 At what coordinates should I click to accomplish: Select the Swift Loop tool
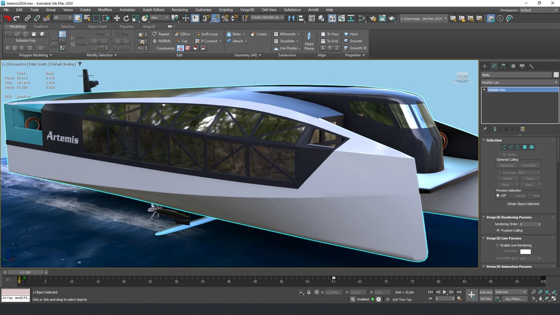(206, 34)
